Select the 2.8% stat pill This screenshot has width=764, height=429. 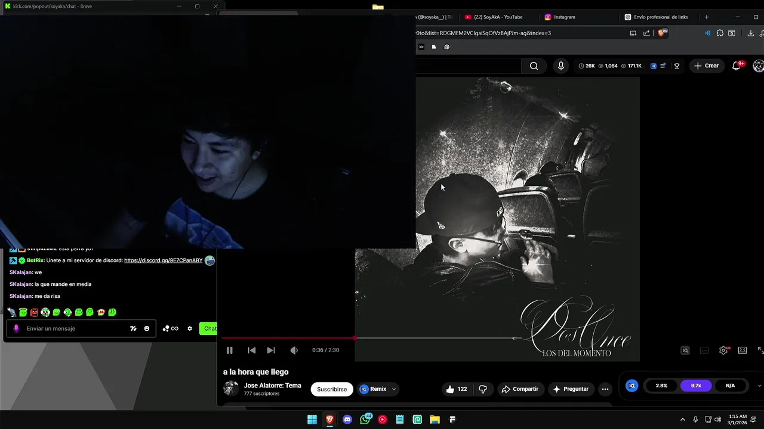pos(661,386)
